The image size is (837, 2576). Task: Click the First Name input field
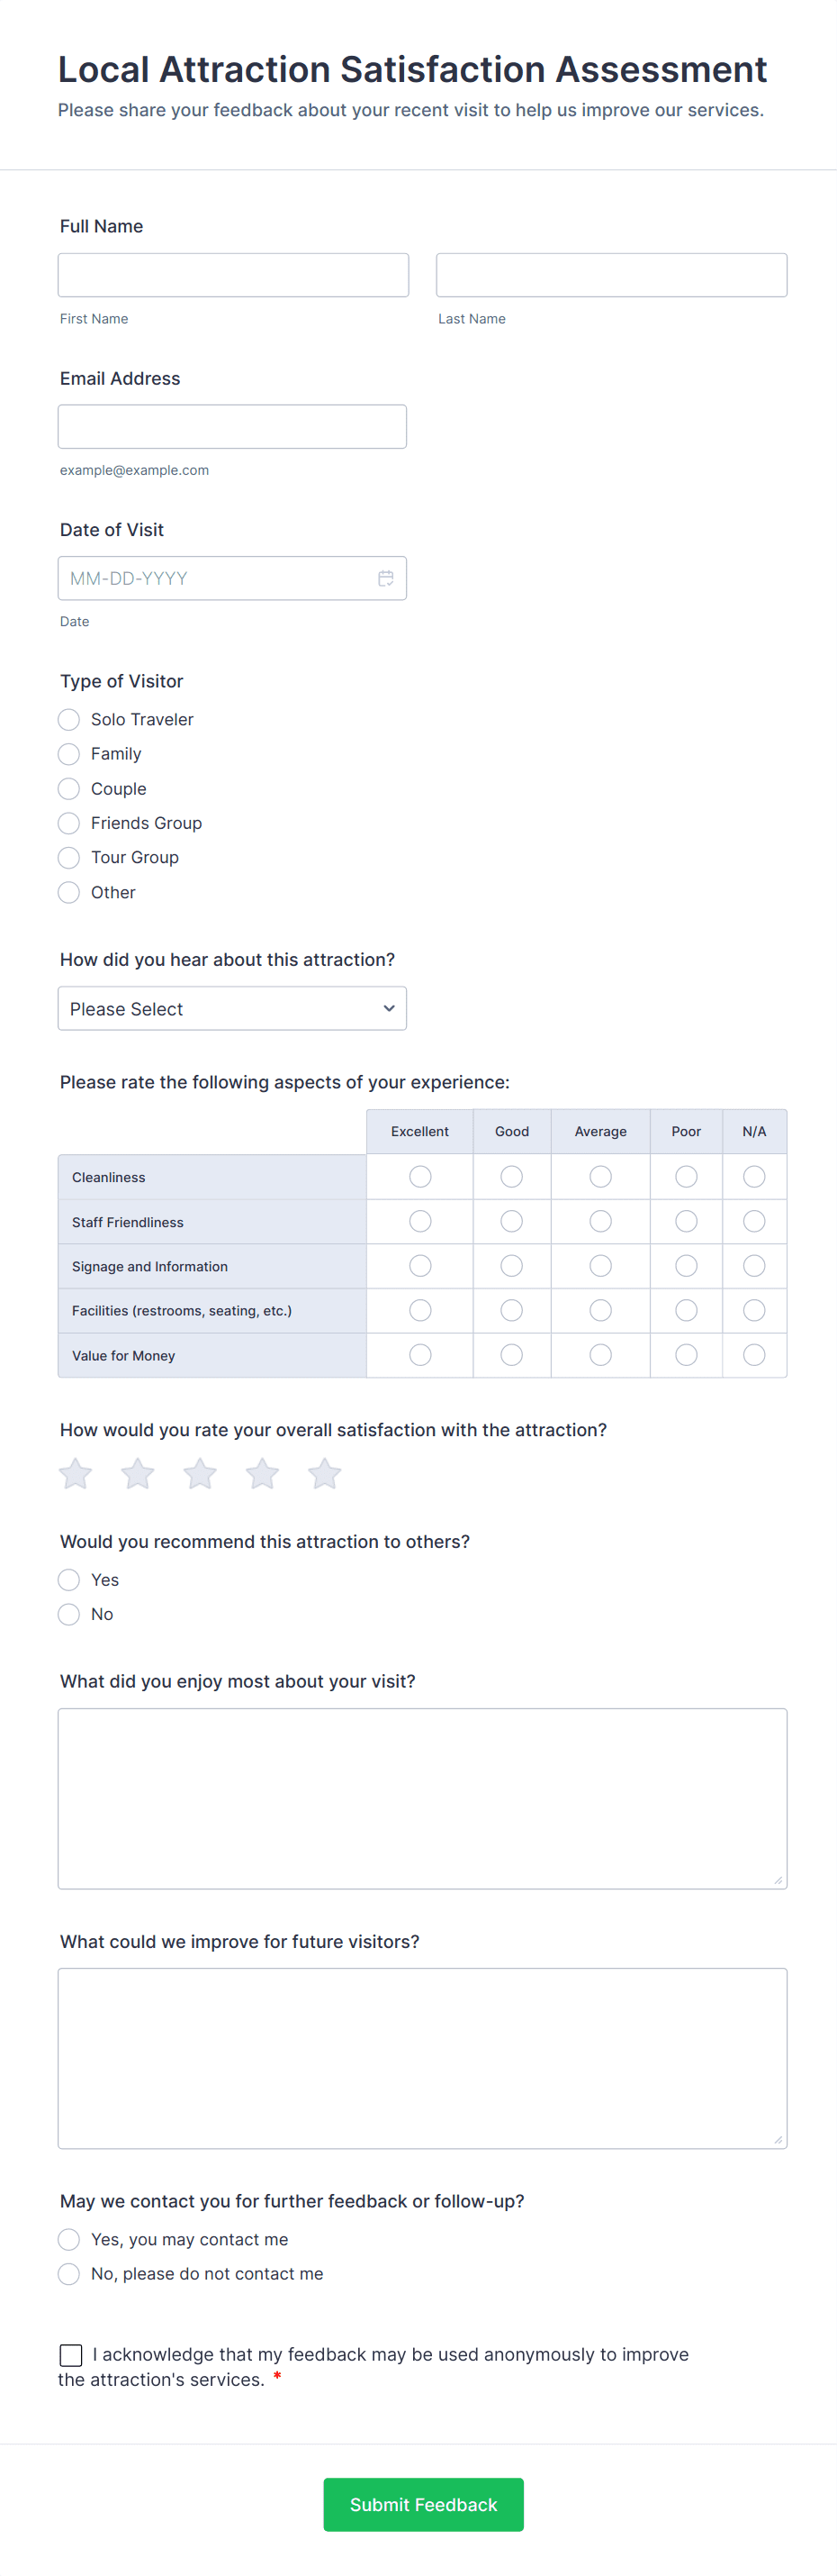click(x=234, y=275)
